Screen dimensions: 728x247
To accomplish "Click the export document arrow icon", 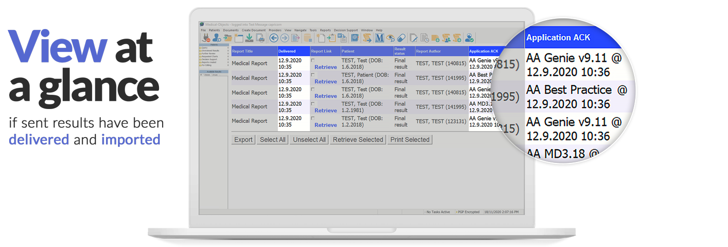I will tap(295, 38).
